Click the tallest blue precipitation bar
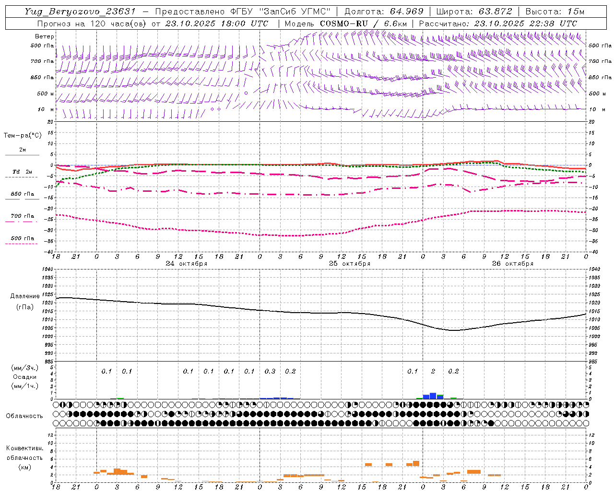Screen dimensions: 614x491 [433, 396]
